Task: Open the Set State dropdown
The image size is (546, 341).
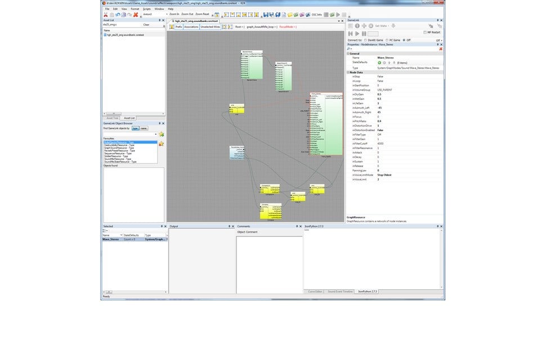Action: pos(383,26)
